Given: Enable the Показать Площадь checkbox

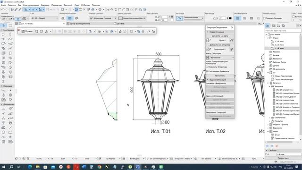Looking at the screenshot, I should pyautogui.click(x=264, y=18).
